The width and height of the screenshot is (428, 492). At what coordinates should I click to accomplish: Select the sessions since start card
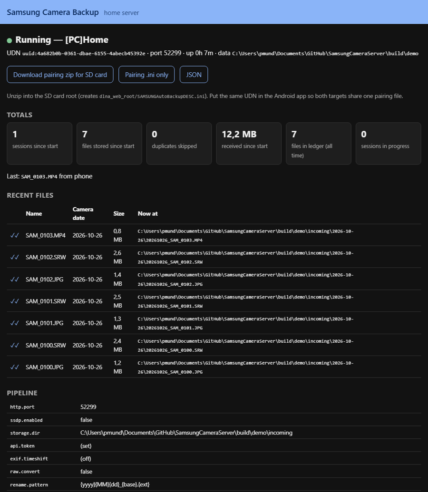(39, 144)
